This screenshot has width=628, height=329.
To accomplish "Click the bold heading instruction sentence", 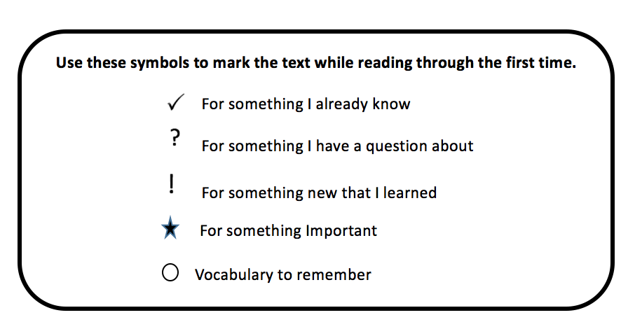I will click(315, 63).
